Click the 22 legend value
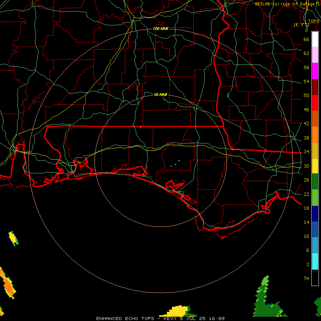 pyautogui.click(x=306, y=194)
